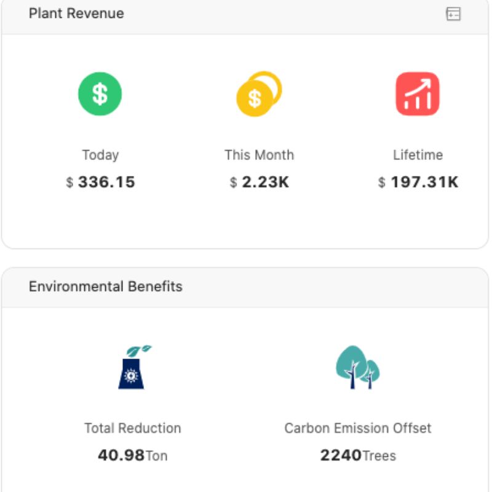
Task: Click the Ton unit text
Action: click(x=156, y=456)
